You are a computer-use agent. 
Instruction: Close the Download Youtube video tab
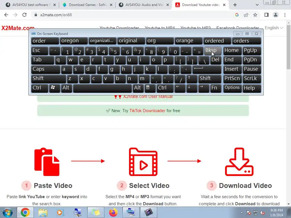[x=224, y=5]
